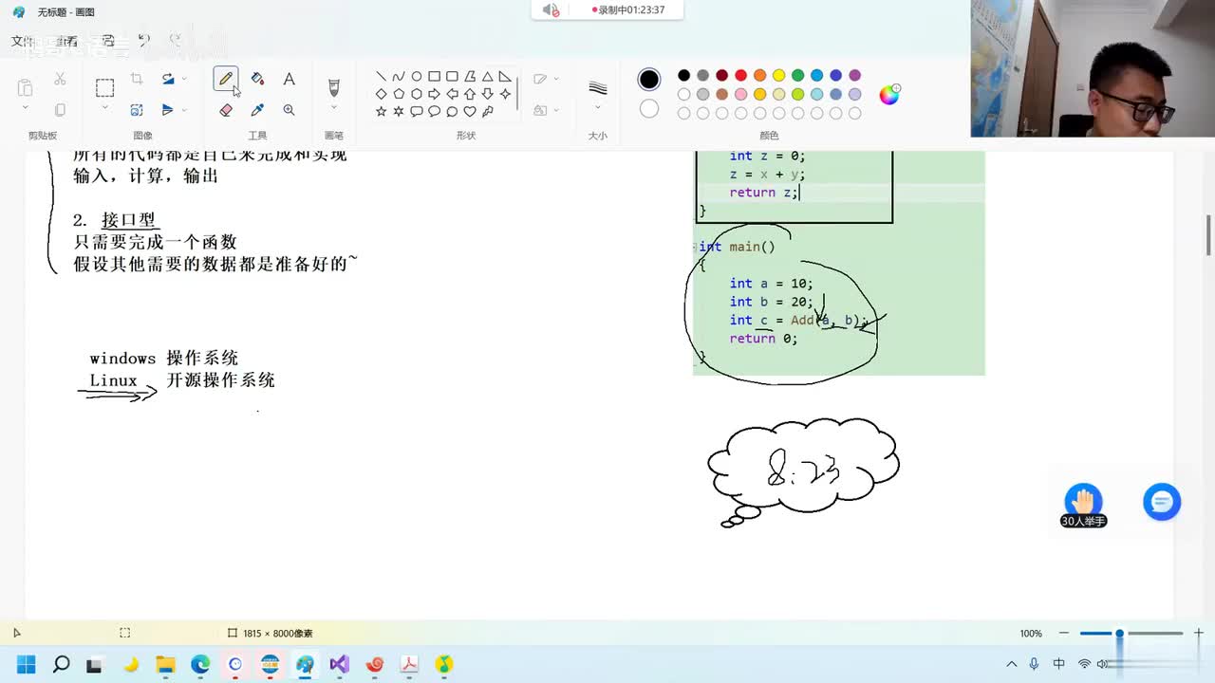Select Color 2 white background circle
The width and height of the screenshot is (1215, 683).
[x=649, y=109]
